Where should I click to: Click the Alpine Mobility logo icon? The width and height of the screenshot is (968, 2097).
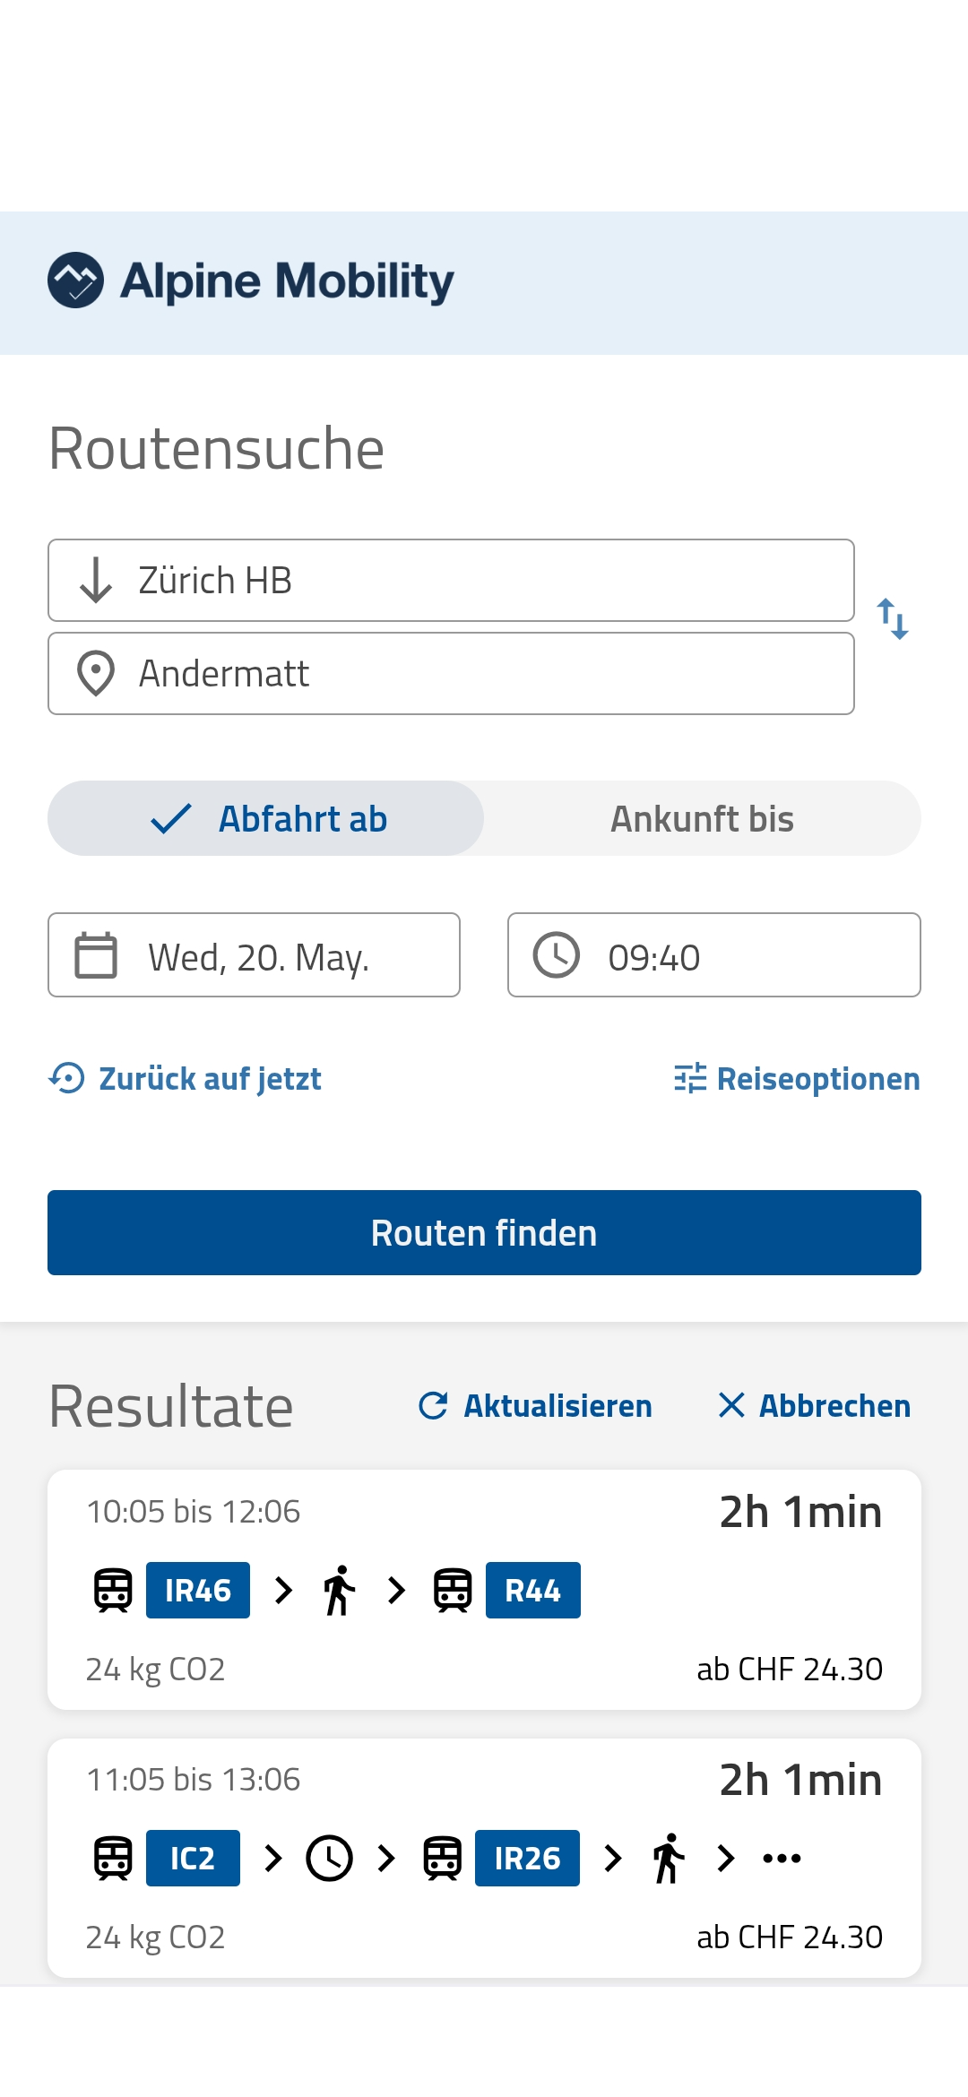point(75,280)
